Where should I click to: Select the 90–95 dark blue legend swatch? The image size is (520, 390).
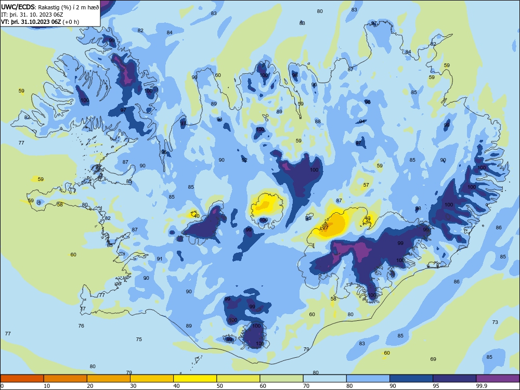tap(411, 379)
